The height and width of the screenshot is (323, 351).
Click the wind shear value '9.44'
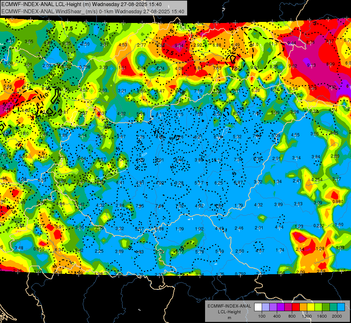coord(292,43)
